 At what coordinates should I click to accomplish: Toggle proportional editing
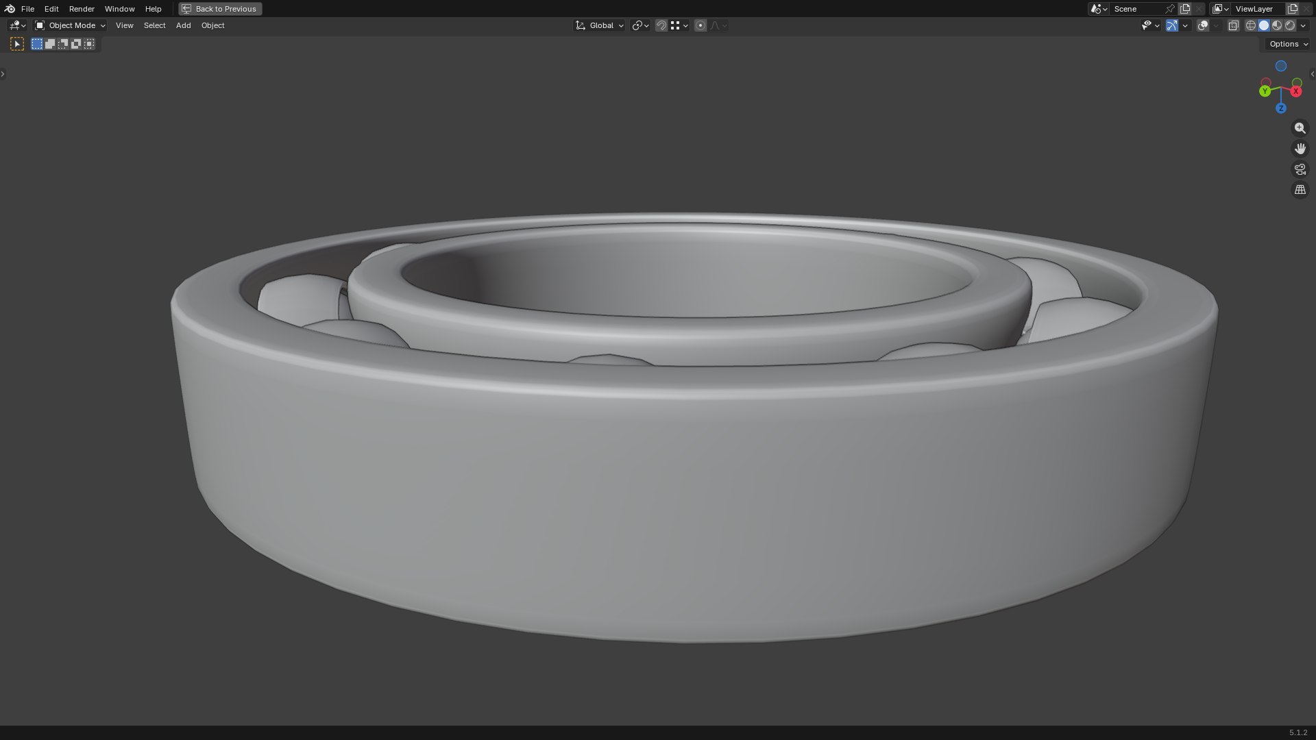(x=700, y=25)
